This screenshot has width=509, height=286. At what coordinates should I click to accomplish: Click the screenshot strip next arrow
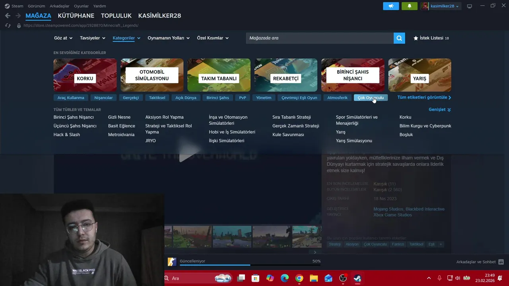(x=315, y=252)
